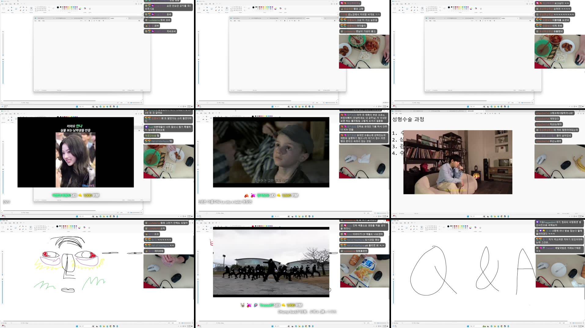Open the View menu in Paint
This screenshot has height=328, width=585.
pos(10,4)
